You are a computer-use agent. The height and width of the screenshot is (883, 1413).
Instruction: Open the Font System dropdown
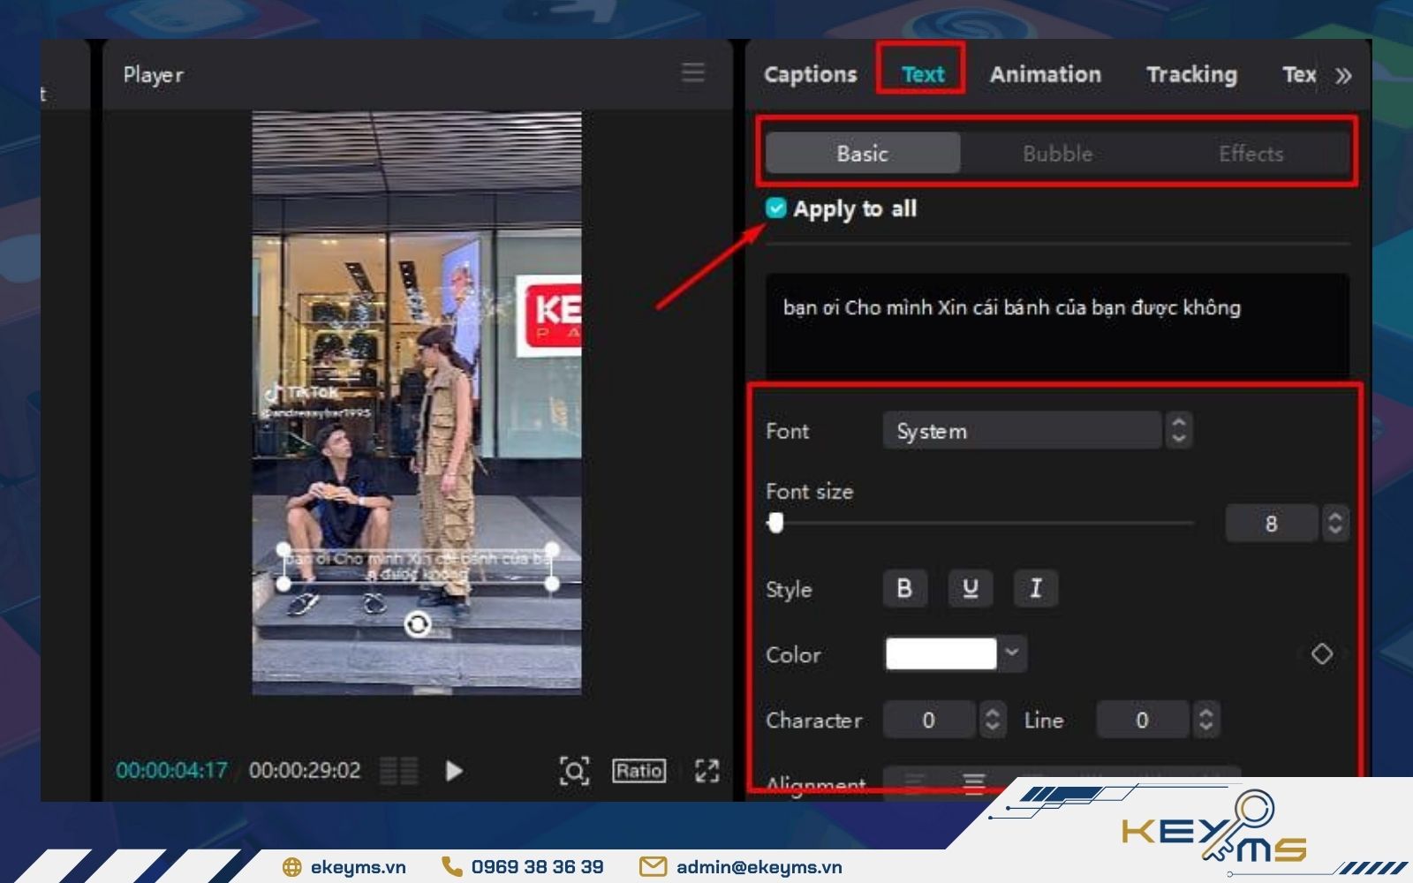click(1023, 431)
